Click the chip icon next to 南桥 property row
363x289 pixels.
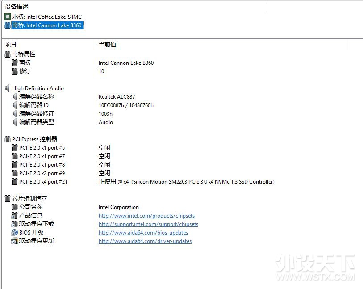coord(15,63)
